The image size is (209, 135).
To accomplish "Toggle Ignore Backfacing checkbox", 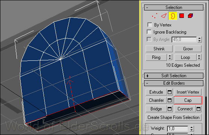I will pyautogui.click(x=149, y=32).
